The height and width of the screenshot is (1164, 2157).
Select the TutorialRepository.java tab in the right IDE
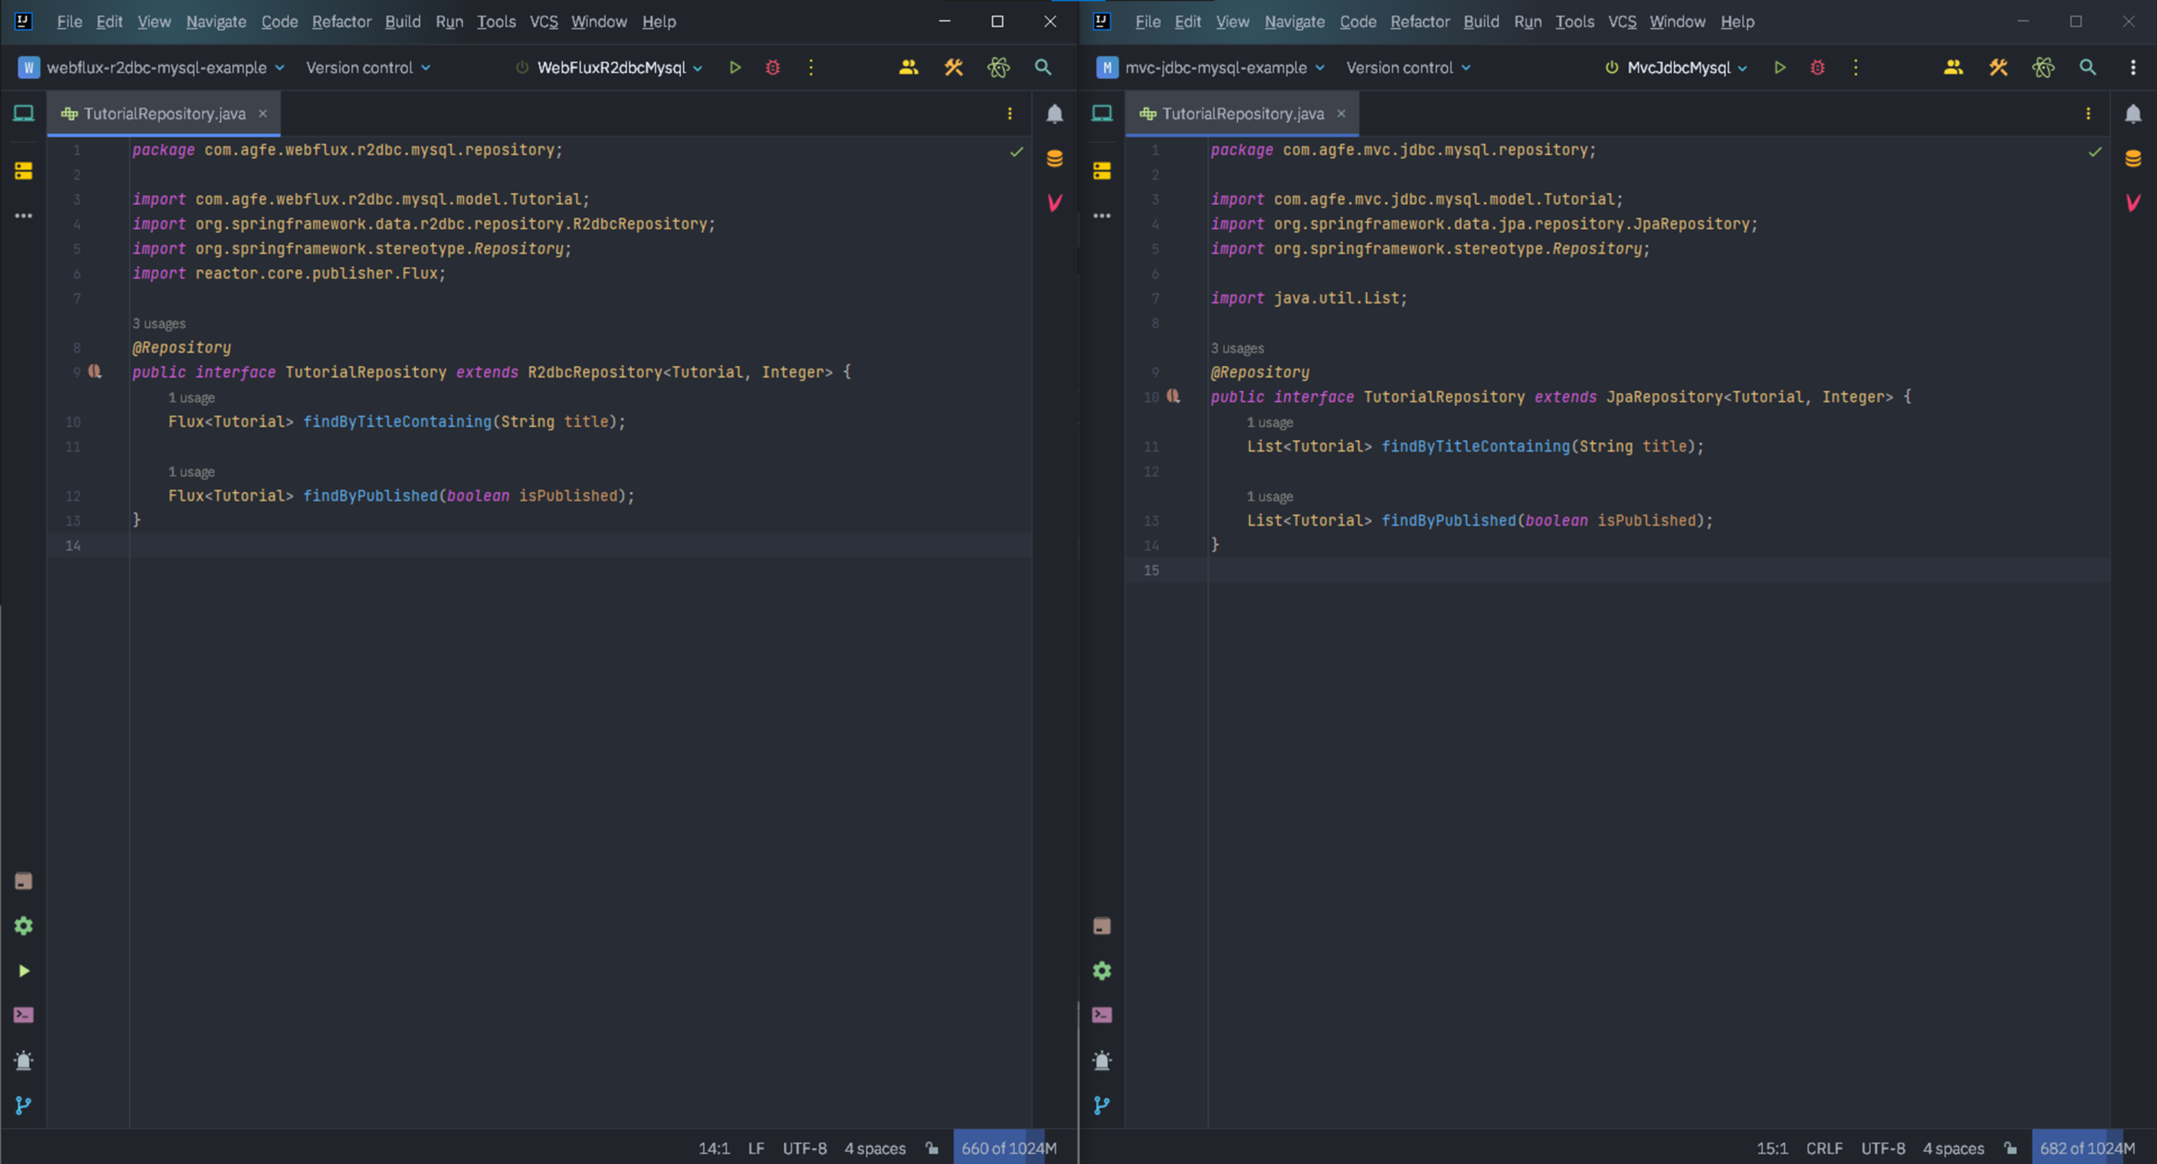click(1242, 114)
